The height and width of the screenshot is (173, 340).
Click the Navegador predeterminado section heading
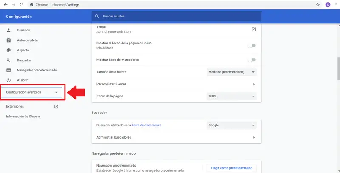coord(113,153)
